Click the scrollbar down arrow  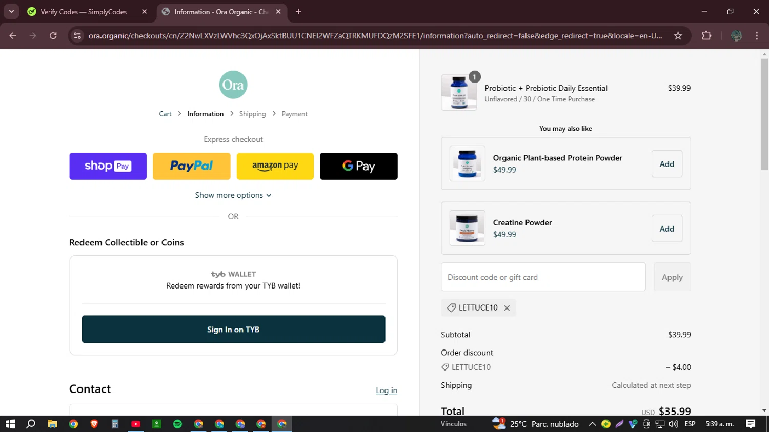(x=764, y=410)
